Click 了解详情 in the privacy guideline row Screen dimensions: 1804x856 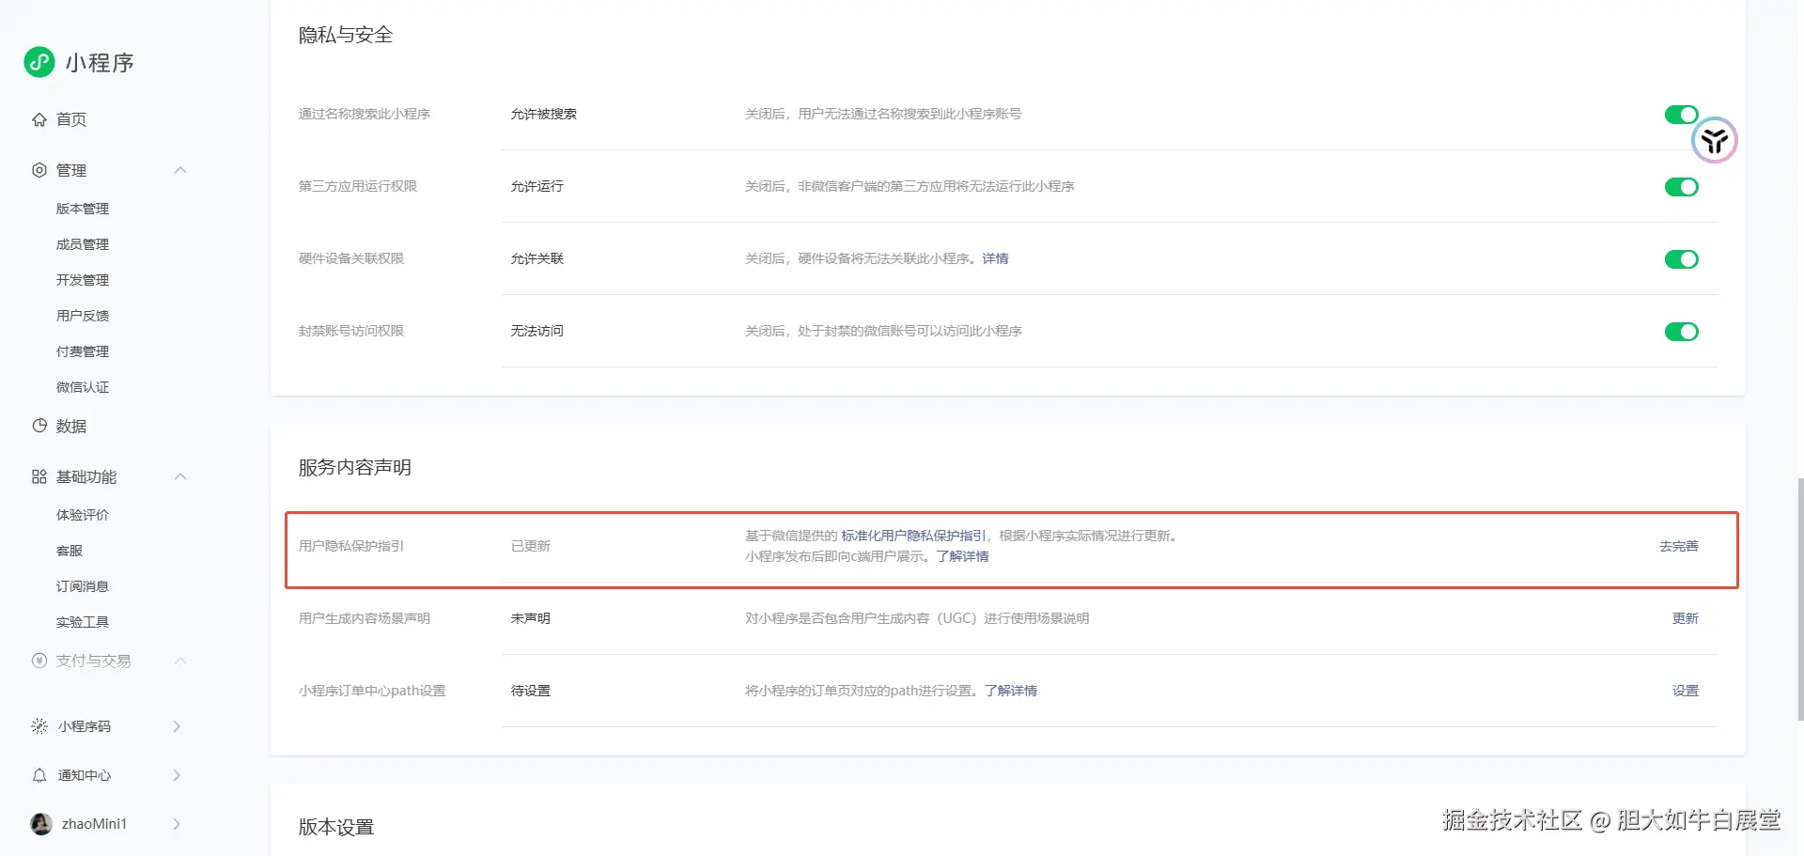tap(963, 556)
